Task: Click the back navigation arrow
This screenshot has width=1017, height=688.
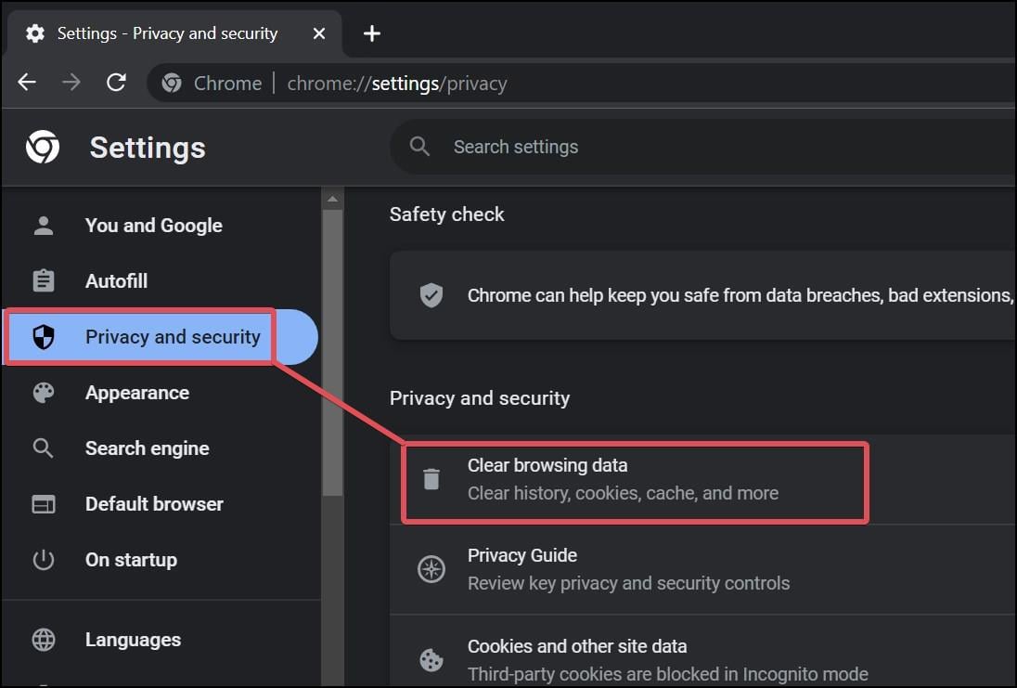Action: pos(27,83)
